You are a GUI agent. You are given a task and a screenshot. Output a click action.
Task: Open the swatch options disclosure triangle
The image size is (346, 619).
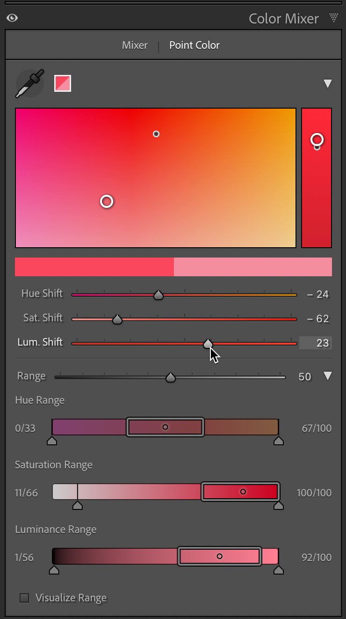pyautogui.click(x=328, y=83)
